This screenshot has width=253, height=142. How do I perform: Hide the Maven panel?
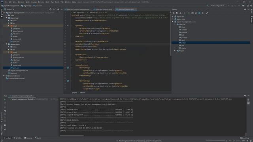point(249,9)
